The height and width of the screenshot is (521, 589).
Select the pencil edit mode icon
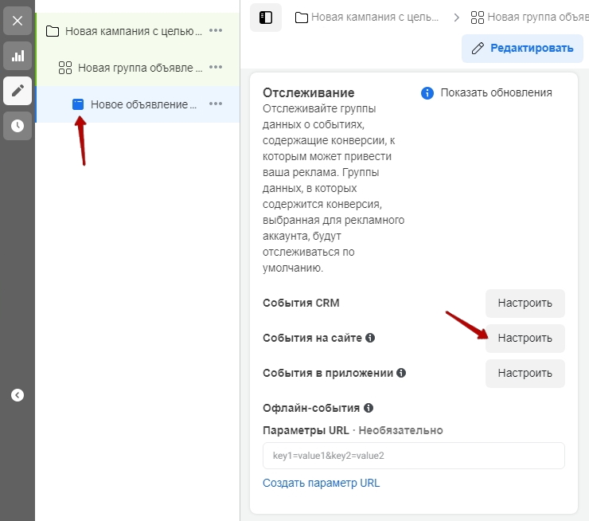pyautogui.click(x=18, y=91)
